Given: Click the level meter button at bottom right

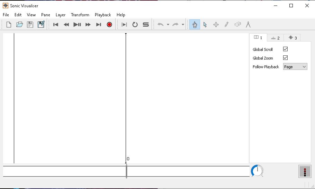Looking at the screenshot, I should [305, 171].
